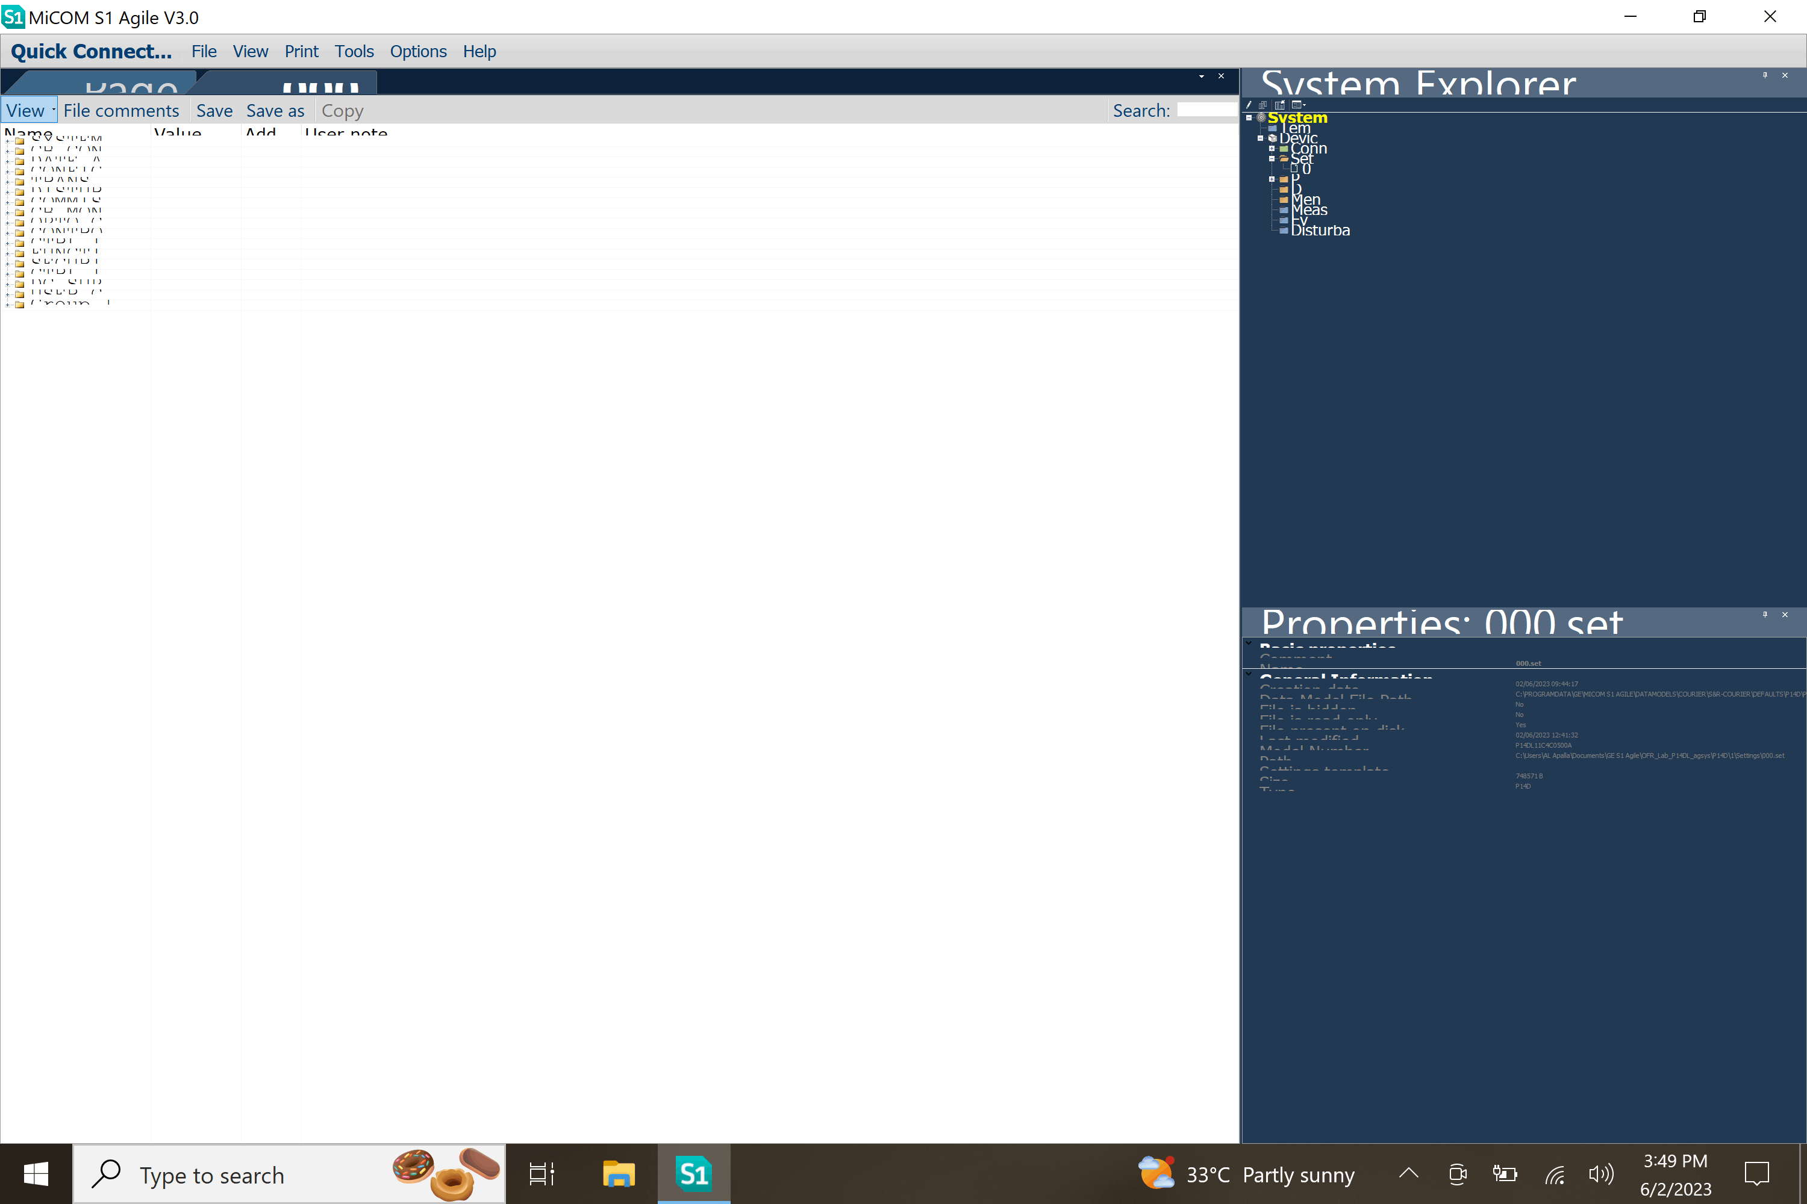Pin the System Explorer panel

(x=1765, y=75)
